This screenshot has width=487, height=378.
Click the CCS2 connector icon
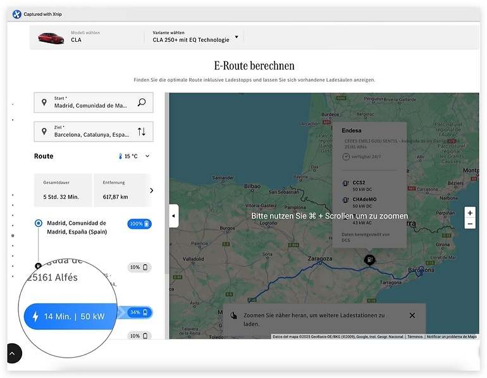345,183
